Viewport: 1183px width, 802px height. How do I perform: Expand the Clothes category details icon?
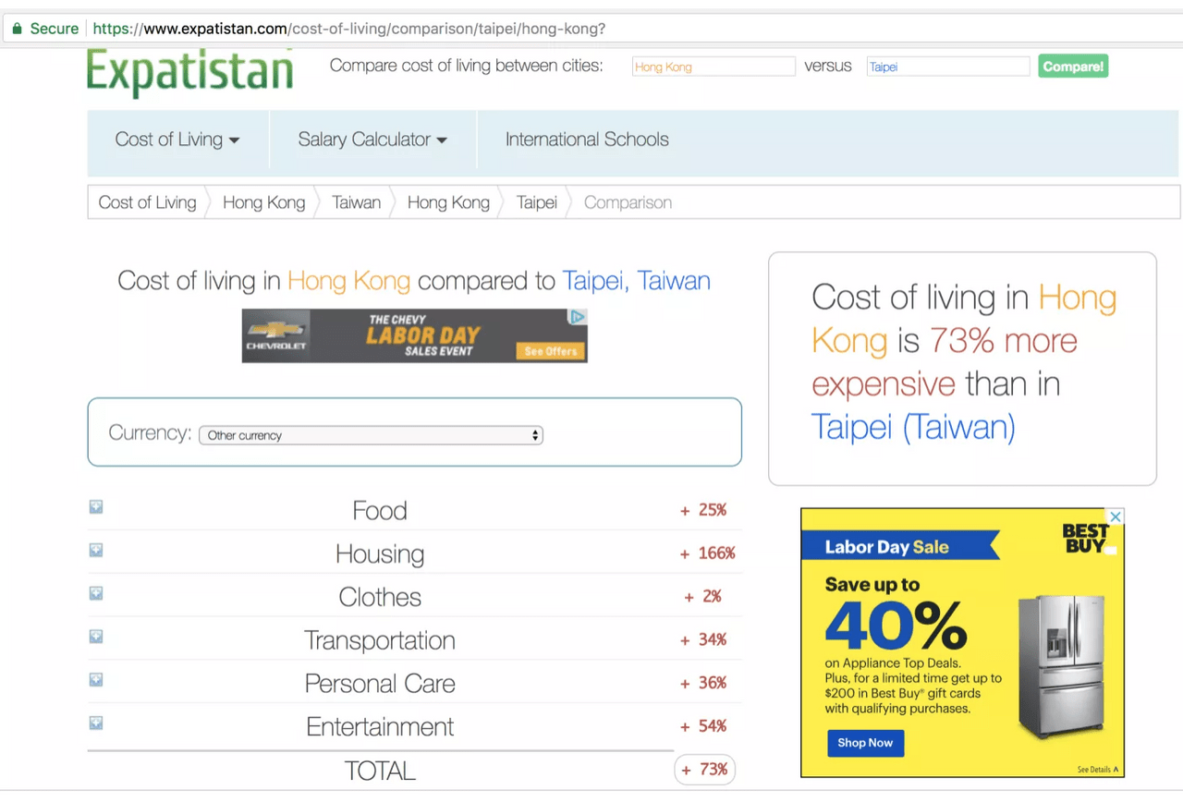96,594
